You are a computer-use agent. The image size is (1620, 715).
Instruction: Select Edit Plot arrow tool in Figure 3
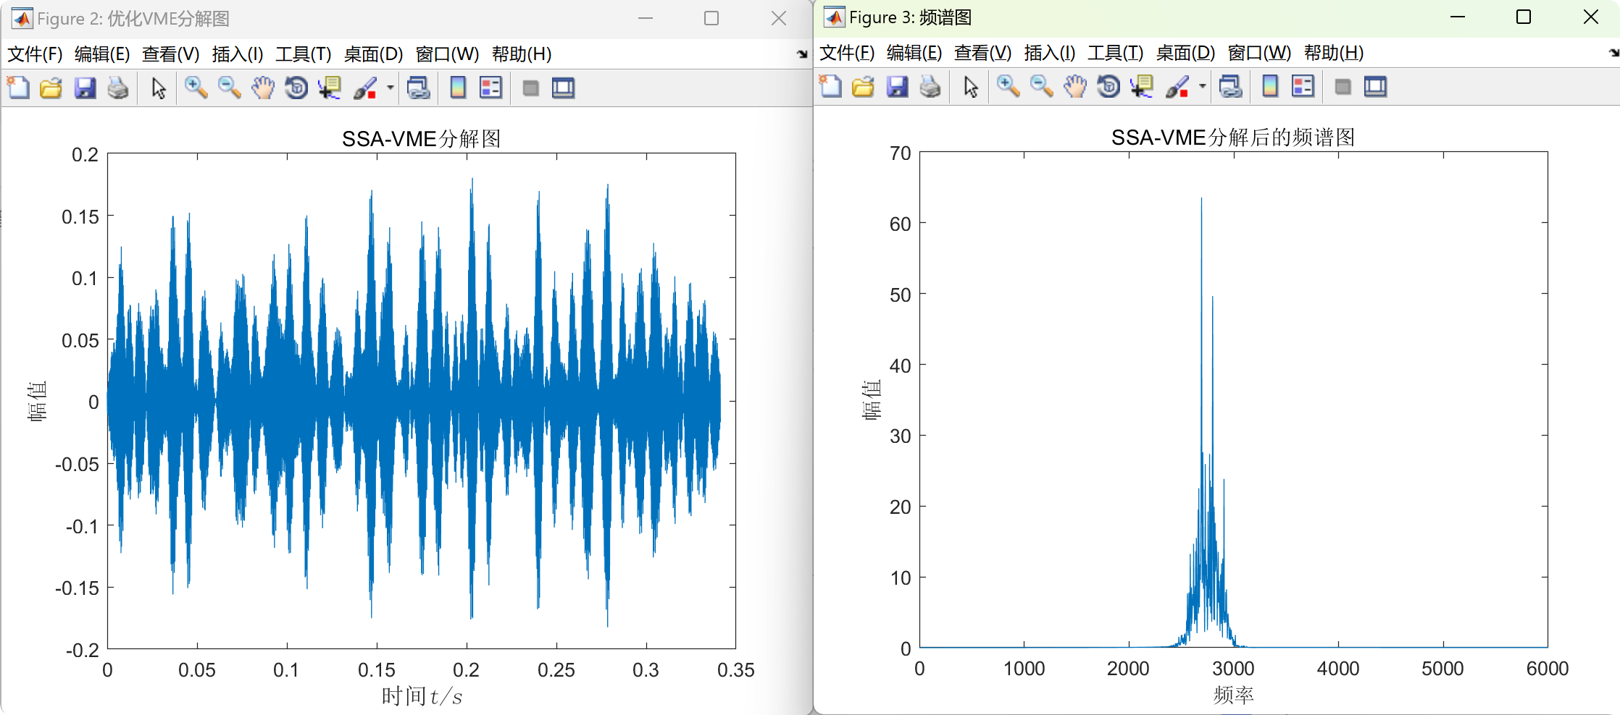click(971, 86)
